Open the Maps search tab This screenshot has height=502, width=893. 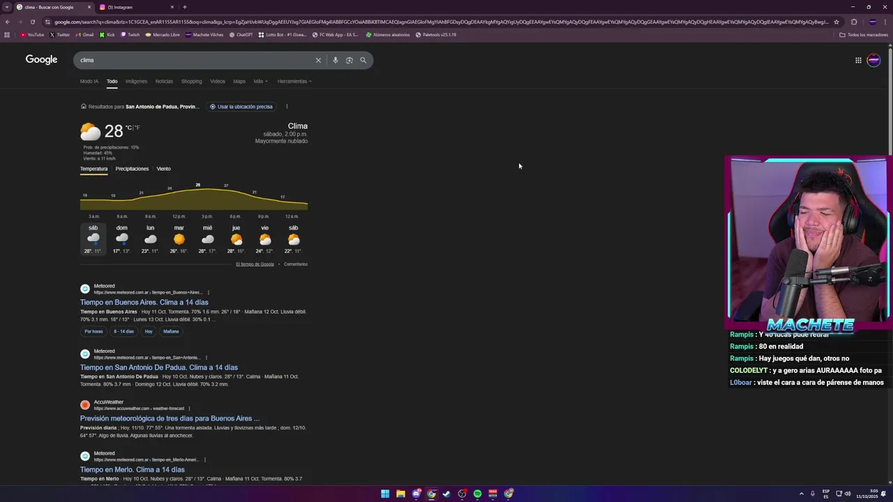coord(239,81)
